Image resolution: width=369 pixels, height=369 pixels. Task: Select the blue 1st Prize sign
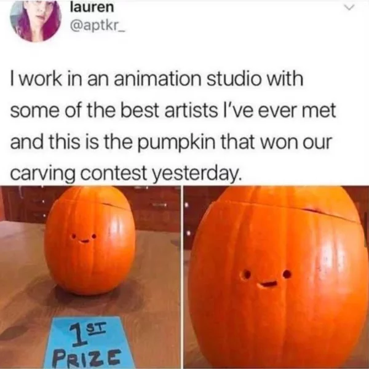tap(87, 343)
